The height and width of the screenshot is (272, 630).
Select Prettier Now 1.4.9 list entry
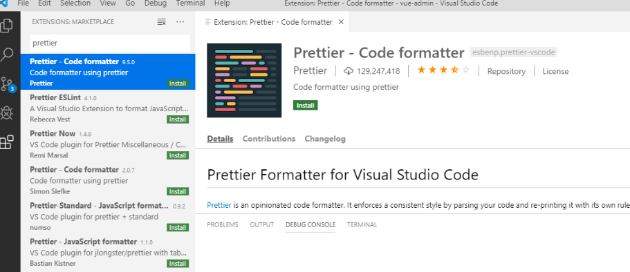coord(108,144)
